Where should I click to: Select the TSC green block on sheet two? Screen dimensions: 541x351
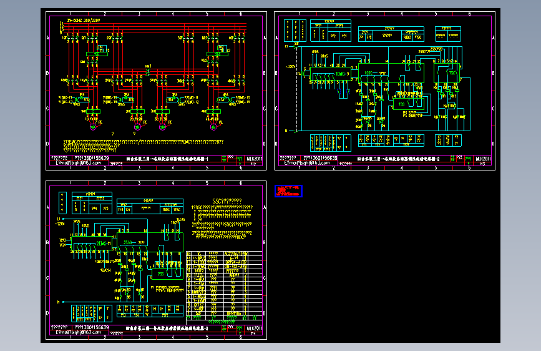point(448,73)
